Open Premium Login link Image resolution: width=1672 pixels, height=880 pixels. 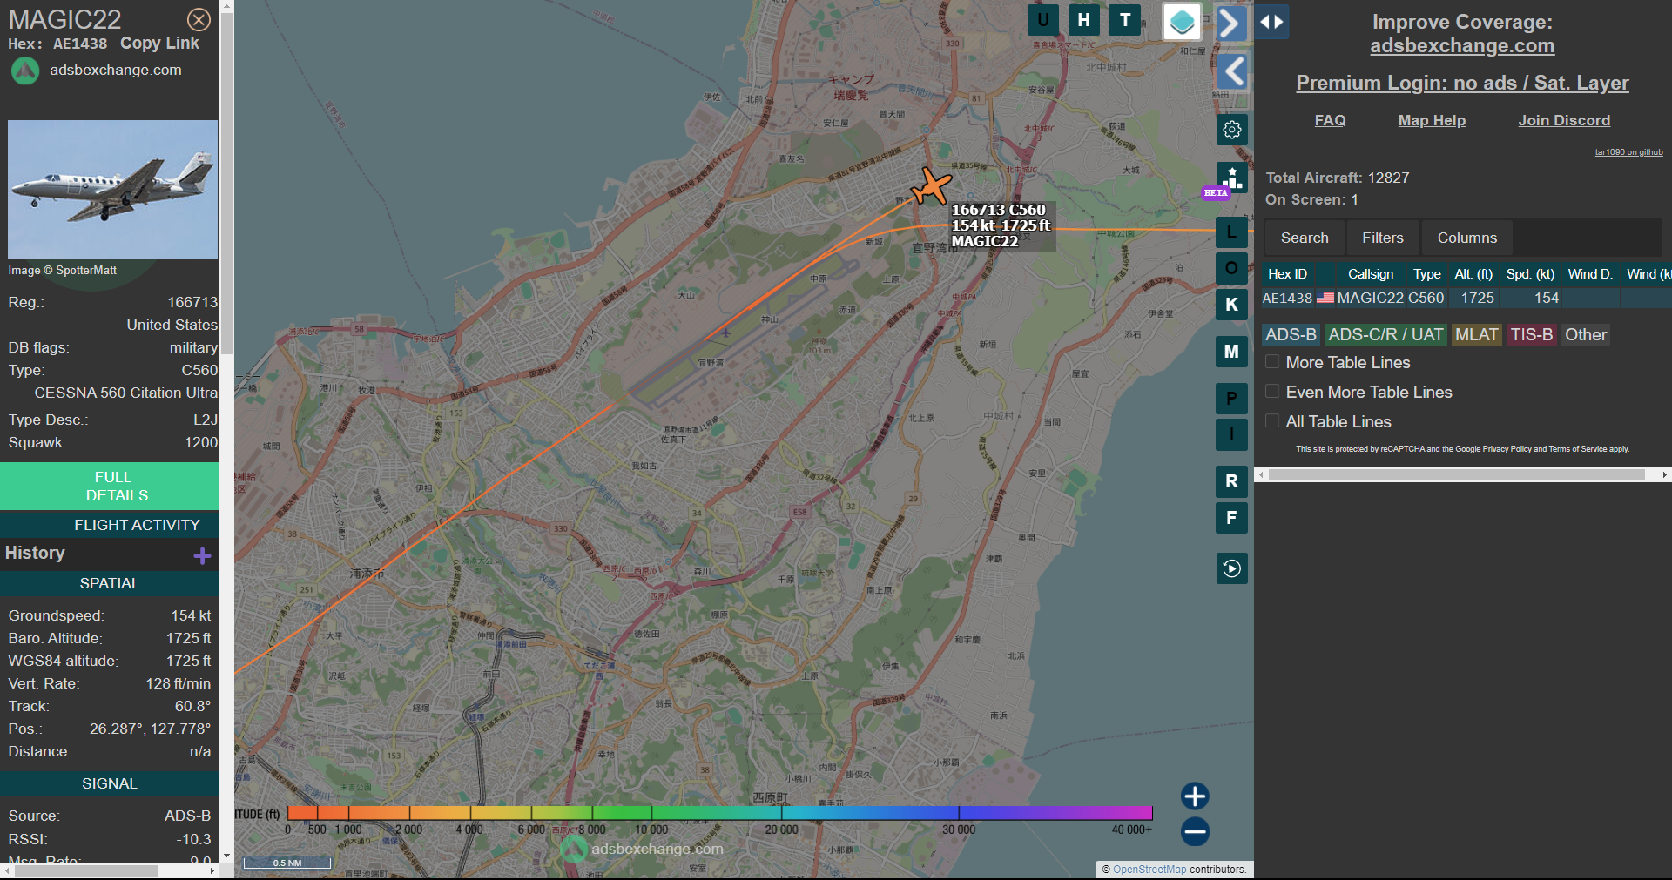coord(1462,83)
